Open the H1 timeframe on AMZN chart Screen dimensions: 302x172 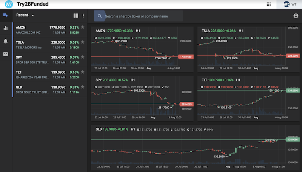click(x=138, y=31)
